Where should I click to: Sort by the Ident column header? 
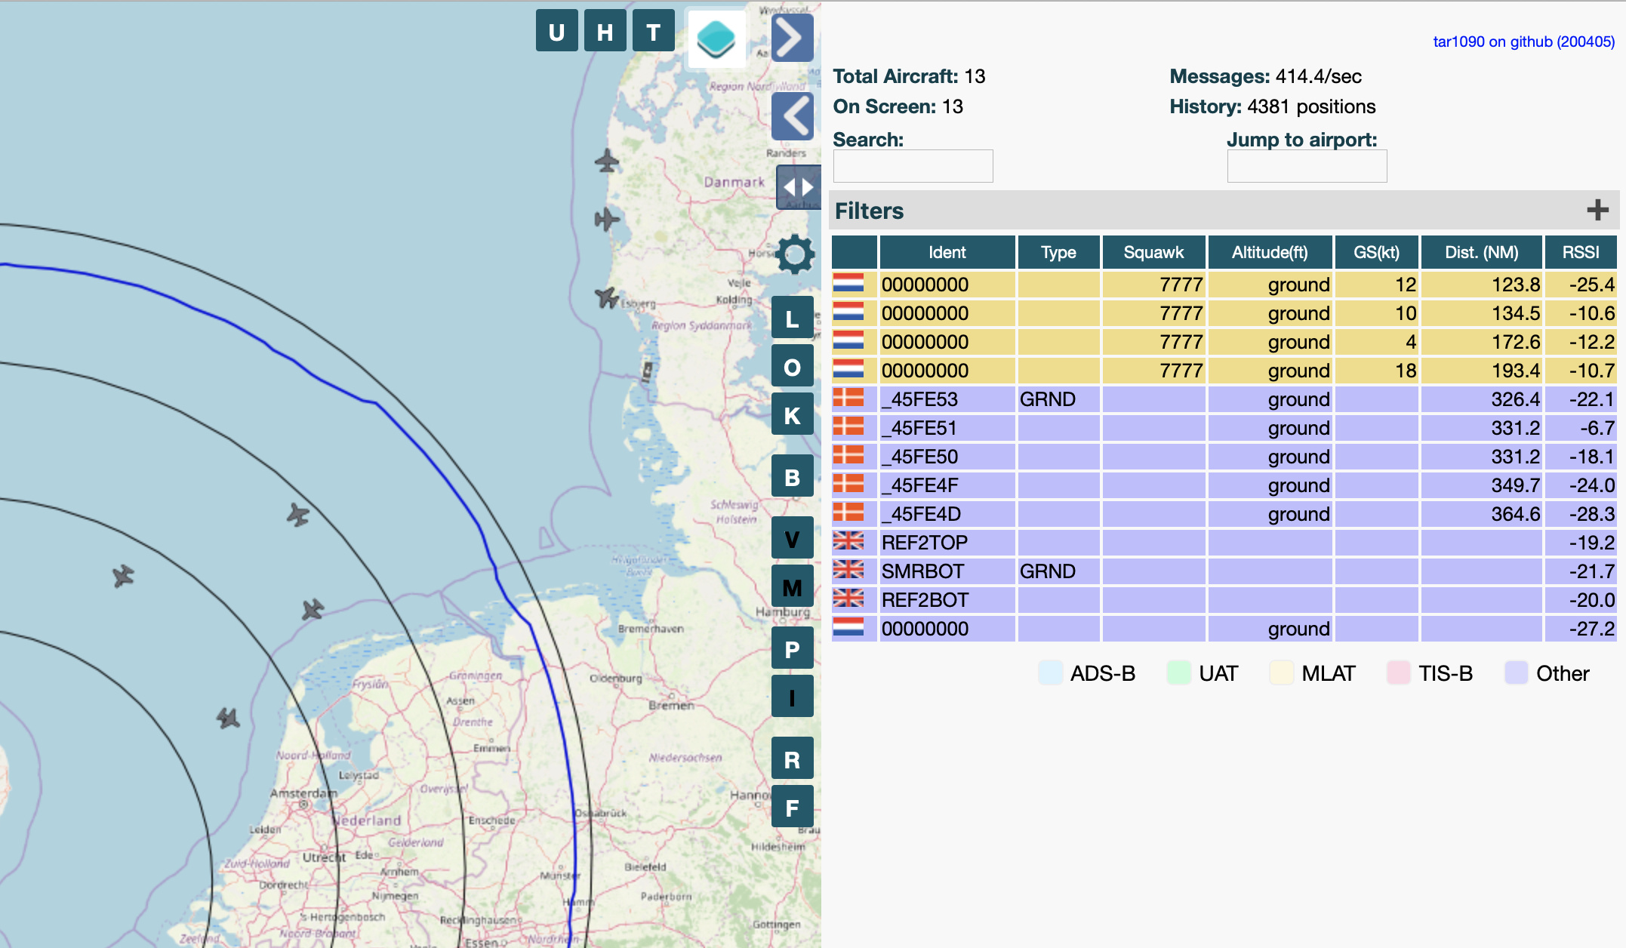tap(947, 252)
